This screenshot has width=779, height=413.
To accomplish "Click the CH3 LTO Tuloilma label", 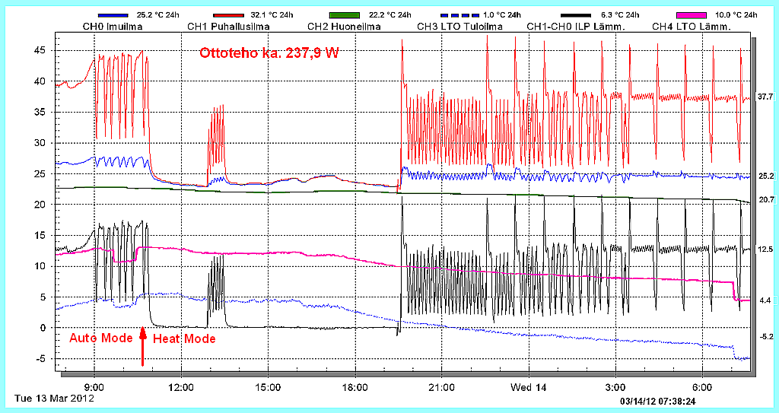I will click(459, 27).
